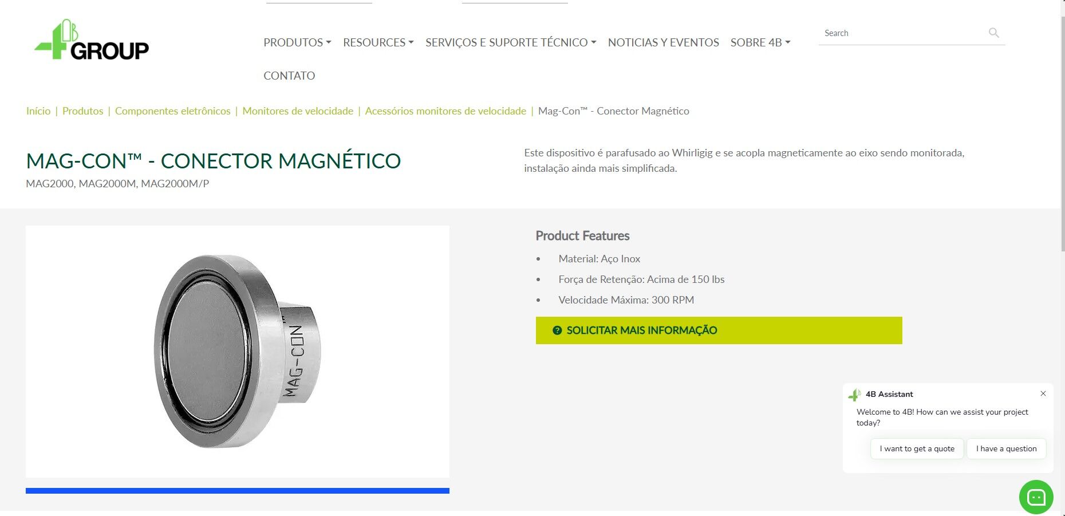Open Acessórios monitores de velocidade breadcrumb
Image resolution: width=1065 pixels, height=516 pixels.
click(x=445, y=111)
